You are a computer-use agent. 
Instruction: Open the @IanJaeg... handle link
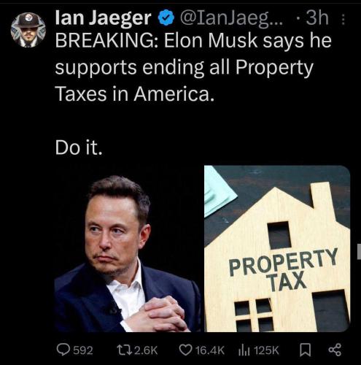[231, 18]
